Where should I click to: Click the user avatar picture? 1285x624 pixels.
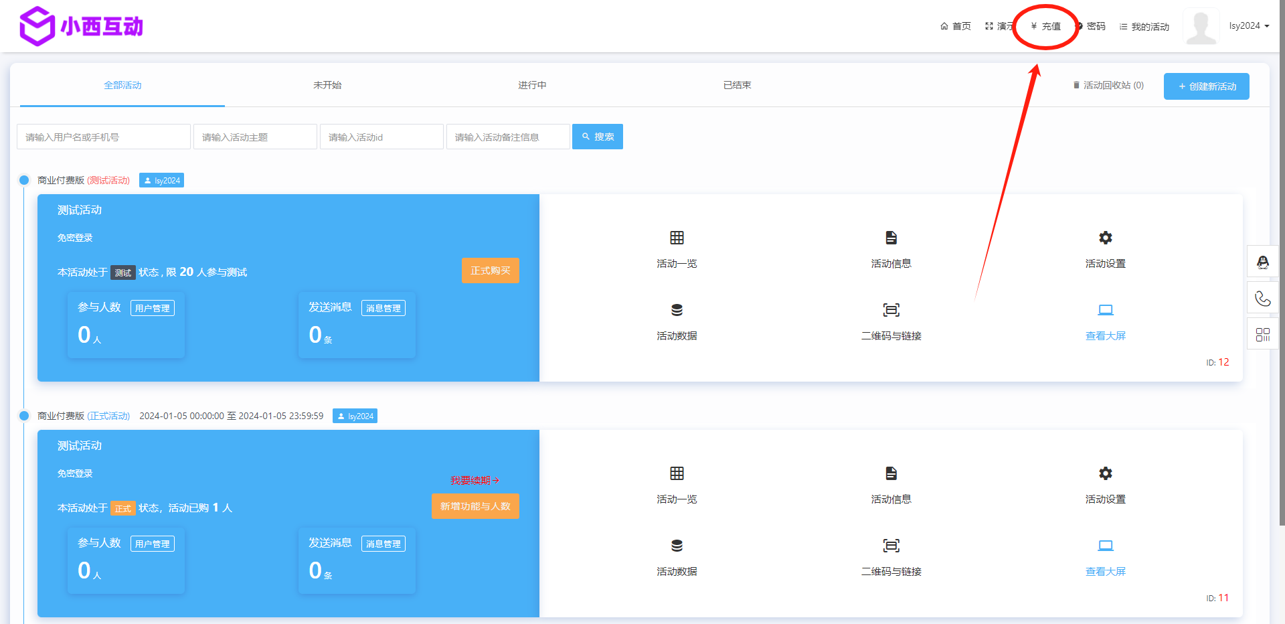click(x=1201, y=27)
